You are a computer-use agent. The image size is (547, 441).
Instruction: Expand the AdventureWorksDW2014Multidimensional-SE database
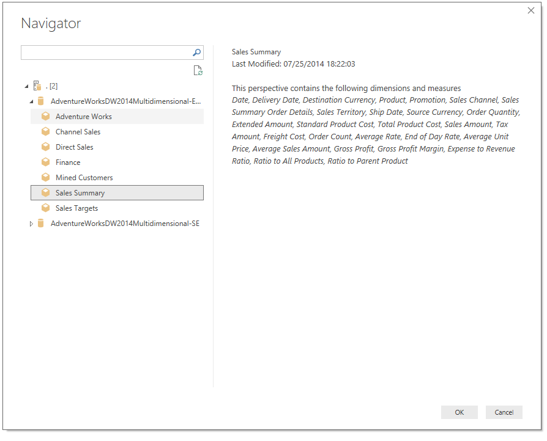click(31, 224)
